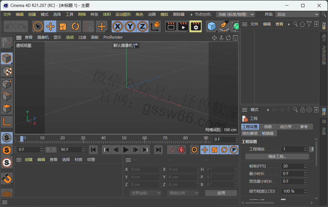Click the 帧率(FPS) input field
The image size is (328, 207).
292,166
